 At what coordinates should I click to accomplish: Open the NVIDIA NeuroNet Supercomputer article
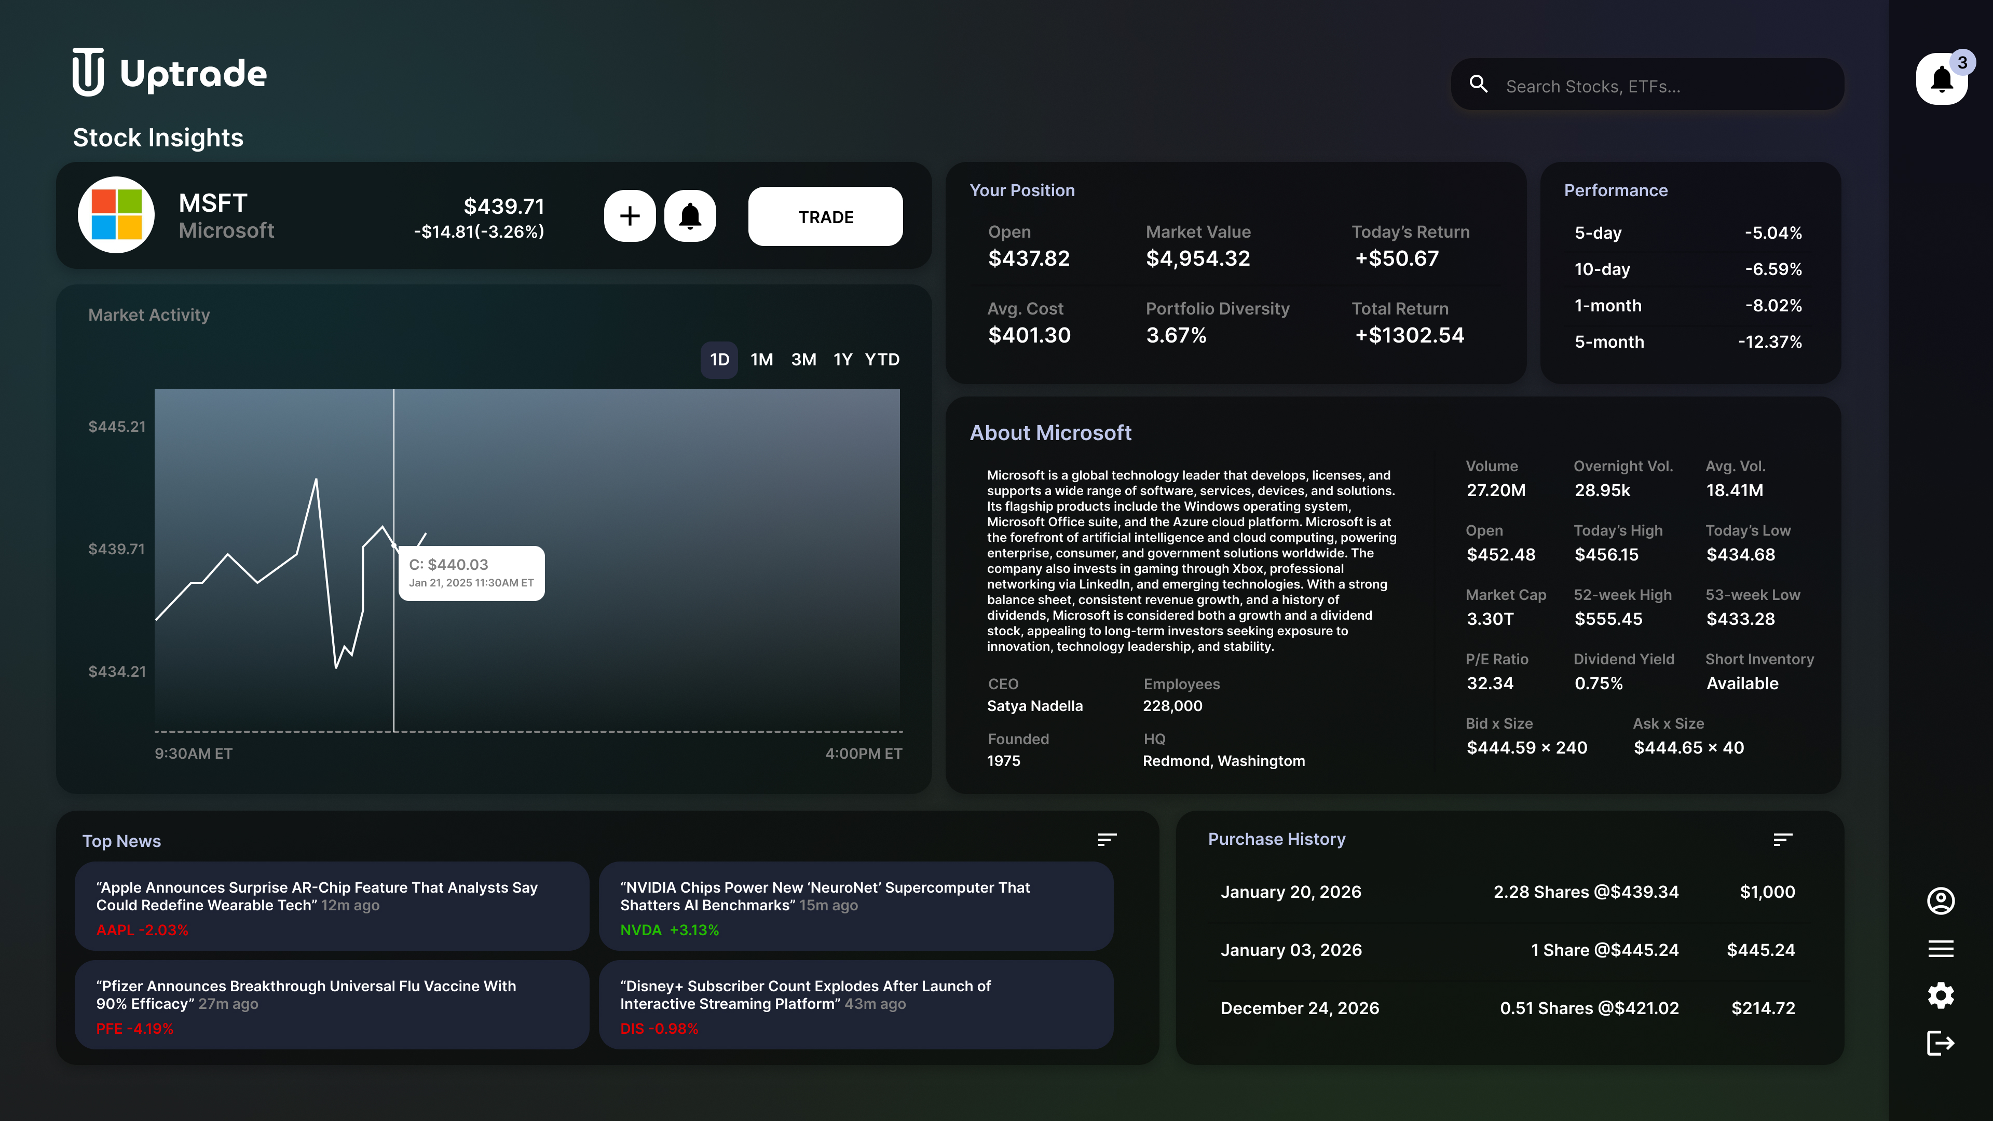click(x=856, y=906)
